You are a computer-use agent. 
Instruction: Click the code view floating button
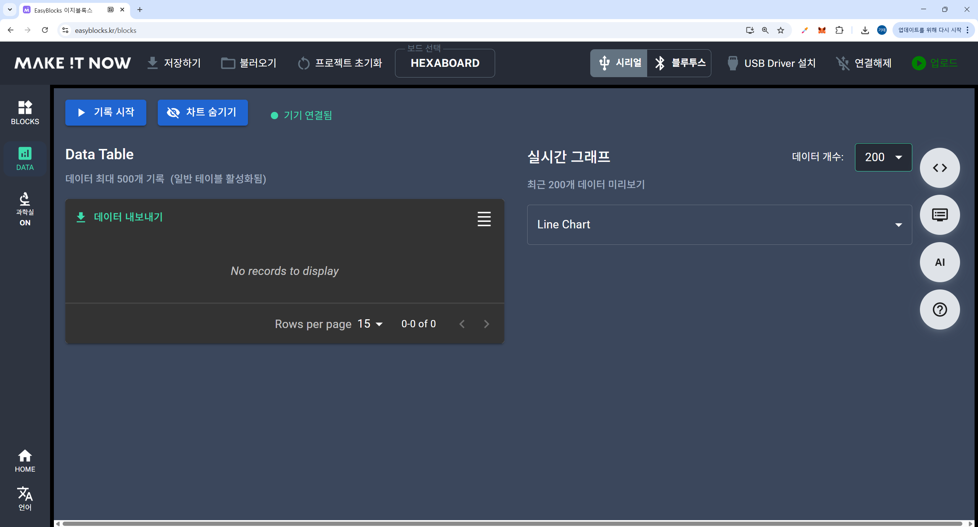tap(939, 168)
